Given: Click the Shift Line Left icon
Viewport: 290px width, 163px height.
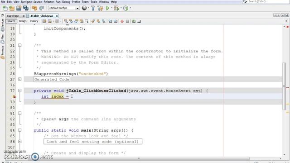Looking at the screenshot, I should pos(111,21).
